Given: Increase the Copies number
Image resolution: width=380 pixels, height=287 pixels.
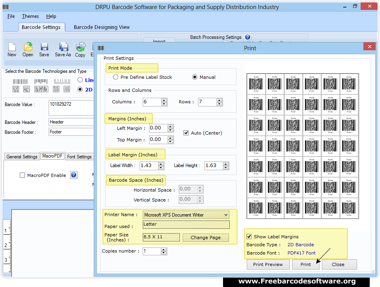Looking at the screenshot, I should (x=164, y=250).
